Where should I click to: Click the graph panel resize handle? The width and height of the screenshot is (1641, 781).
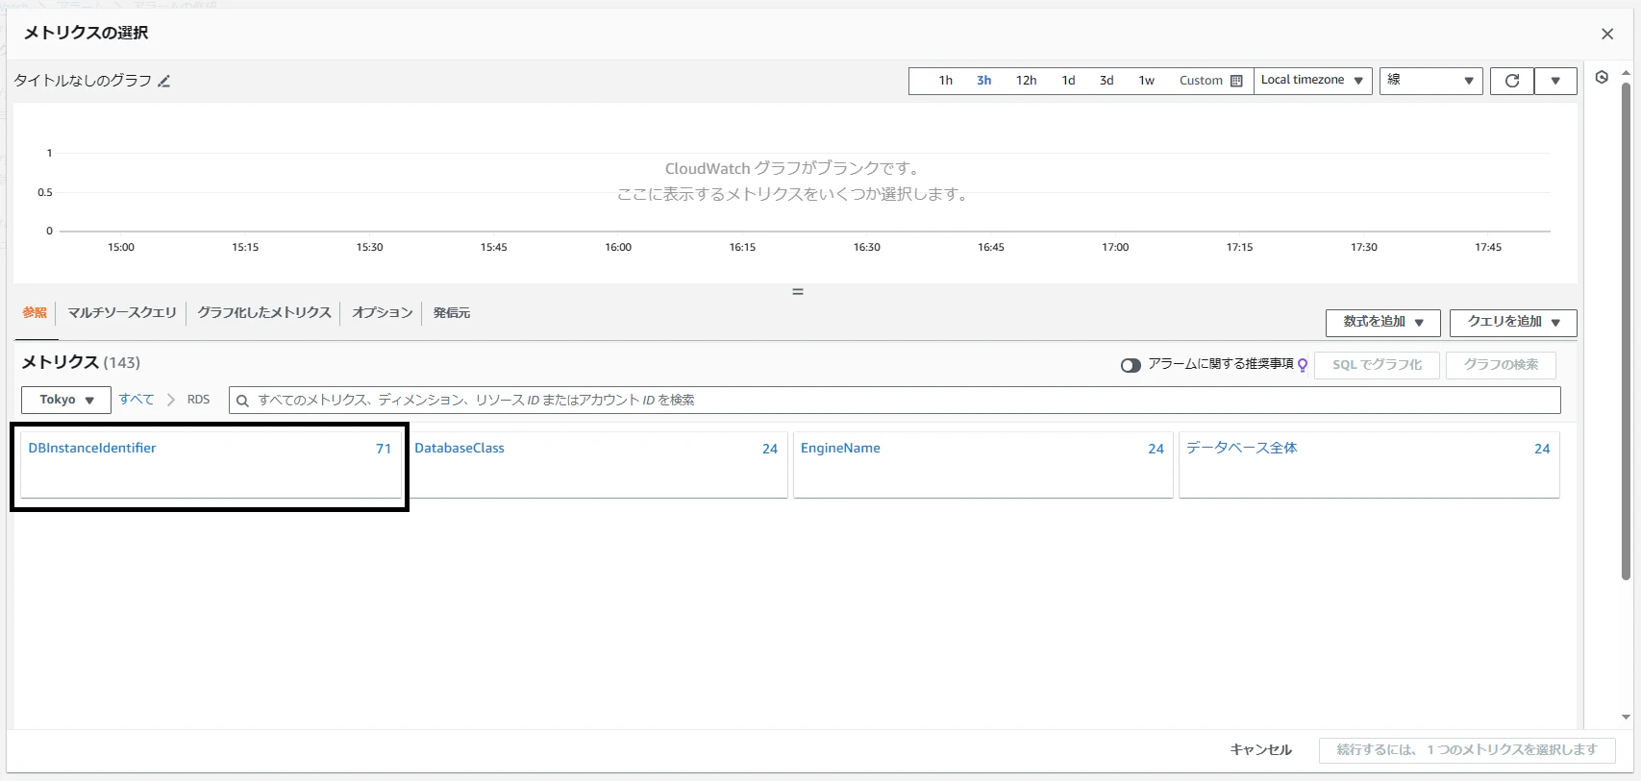(x=797, y=291)
